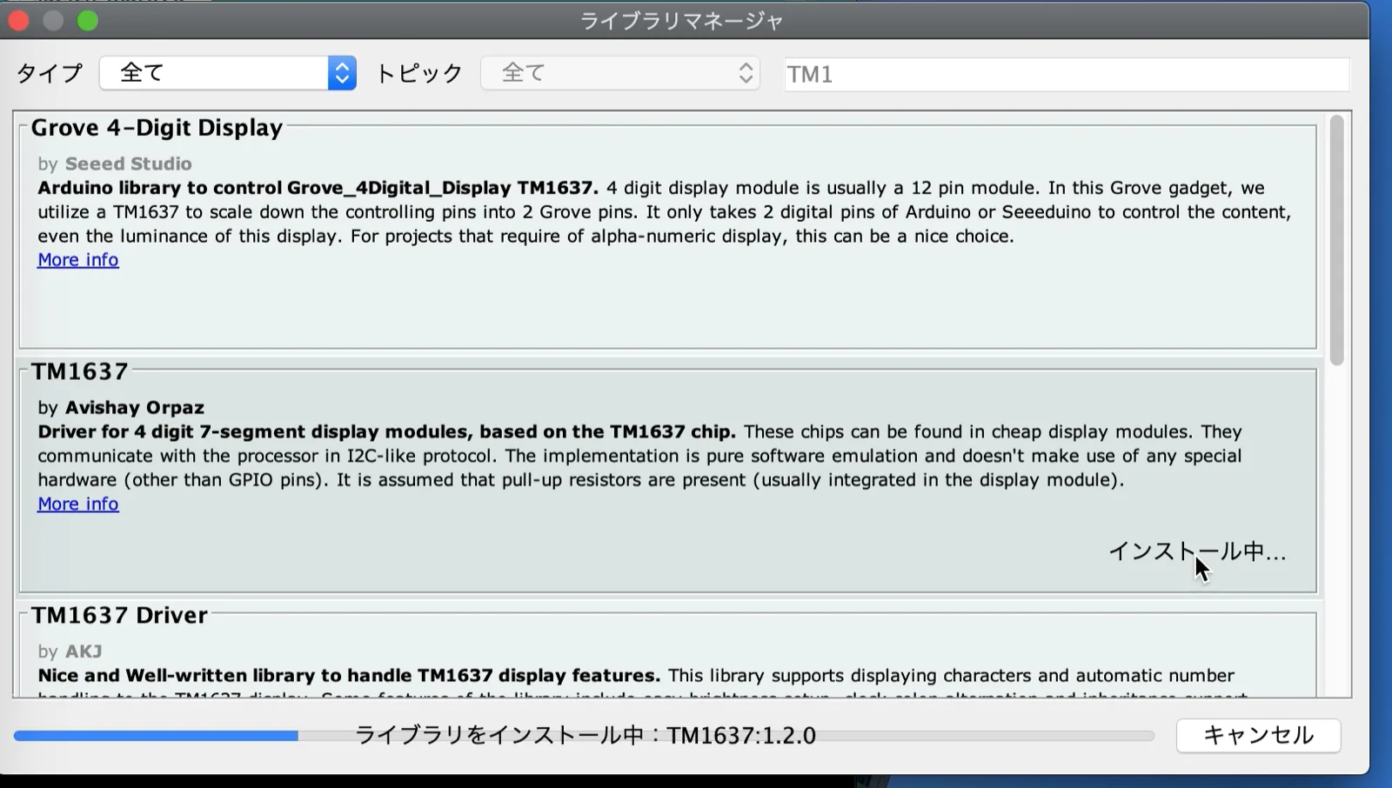The height and width of the screenshot is (788, 1392).
Task: Open More info link for Grove 4-Digit Display
Action: (78, 260)
